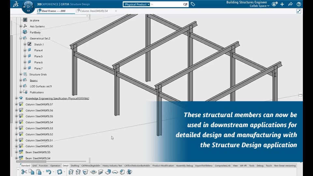The width and height of the screenshot is (313, 176).
Task: Select the second plate detail tool
Action: point(78,172)
